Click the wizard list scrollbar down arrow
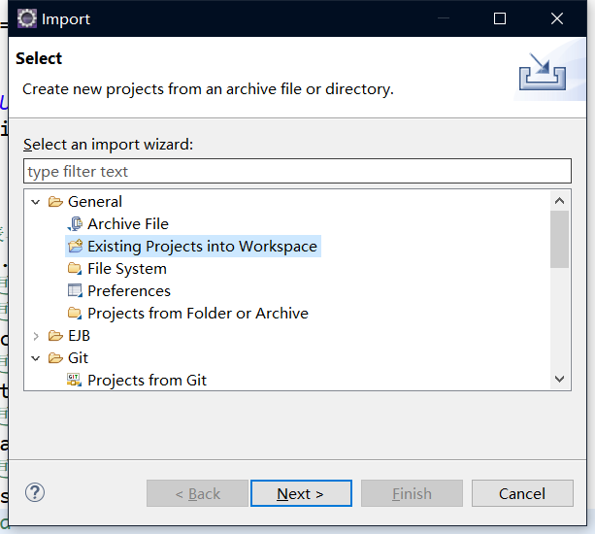 click(559, 380)
